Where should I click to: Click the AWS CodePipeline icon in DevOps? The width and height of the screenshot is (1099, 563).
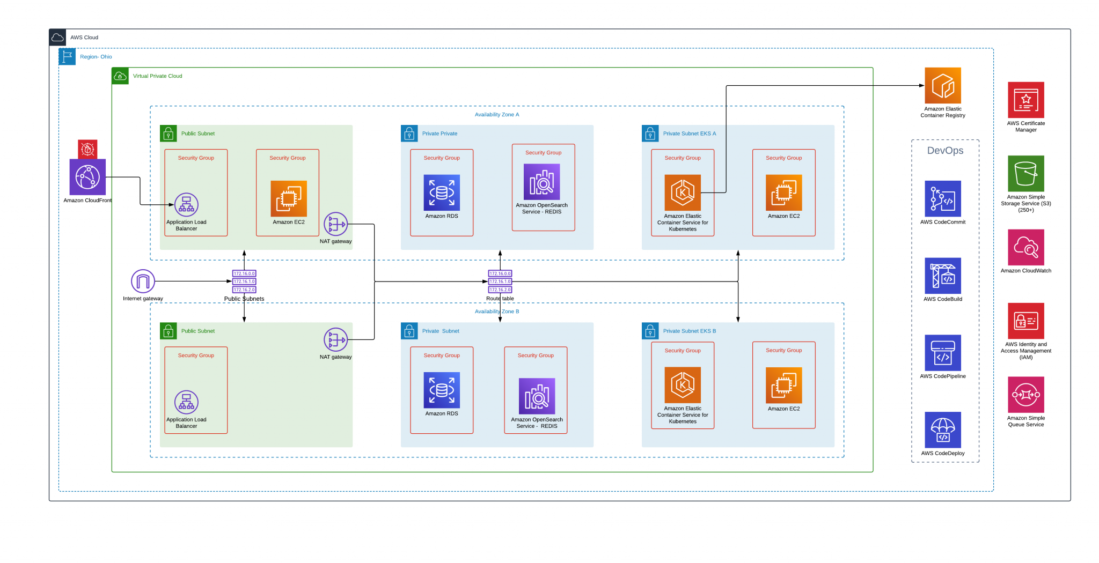coord(942,353)
